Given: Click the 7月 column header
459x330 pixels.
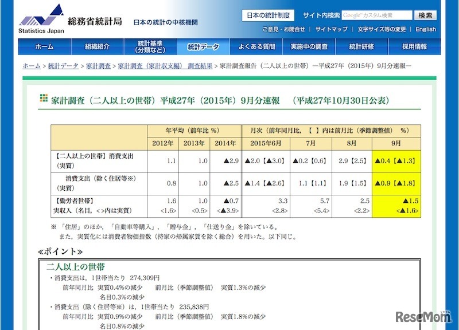Looking at the screenshot, I should pos(311,144).
